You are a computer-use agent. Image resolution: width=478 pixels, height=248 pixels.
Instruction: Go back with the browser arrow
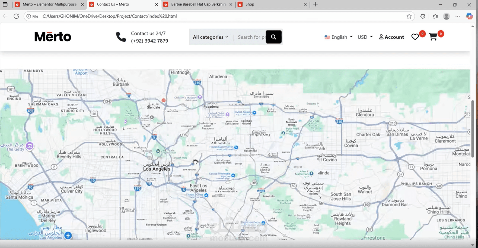pyautogui.click(x=5, y=16)
